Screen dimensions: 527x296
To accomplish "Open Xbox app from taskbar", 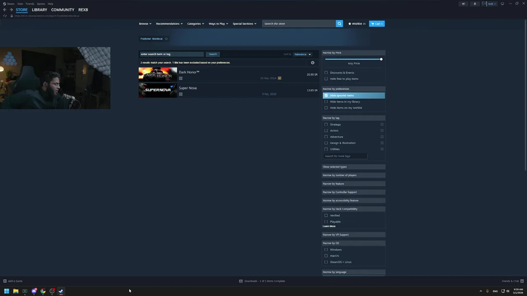I will tap(25, 291).
